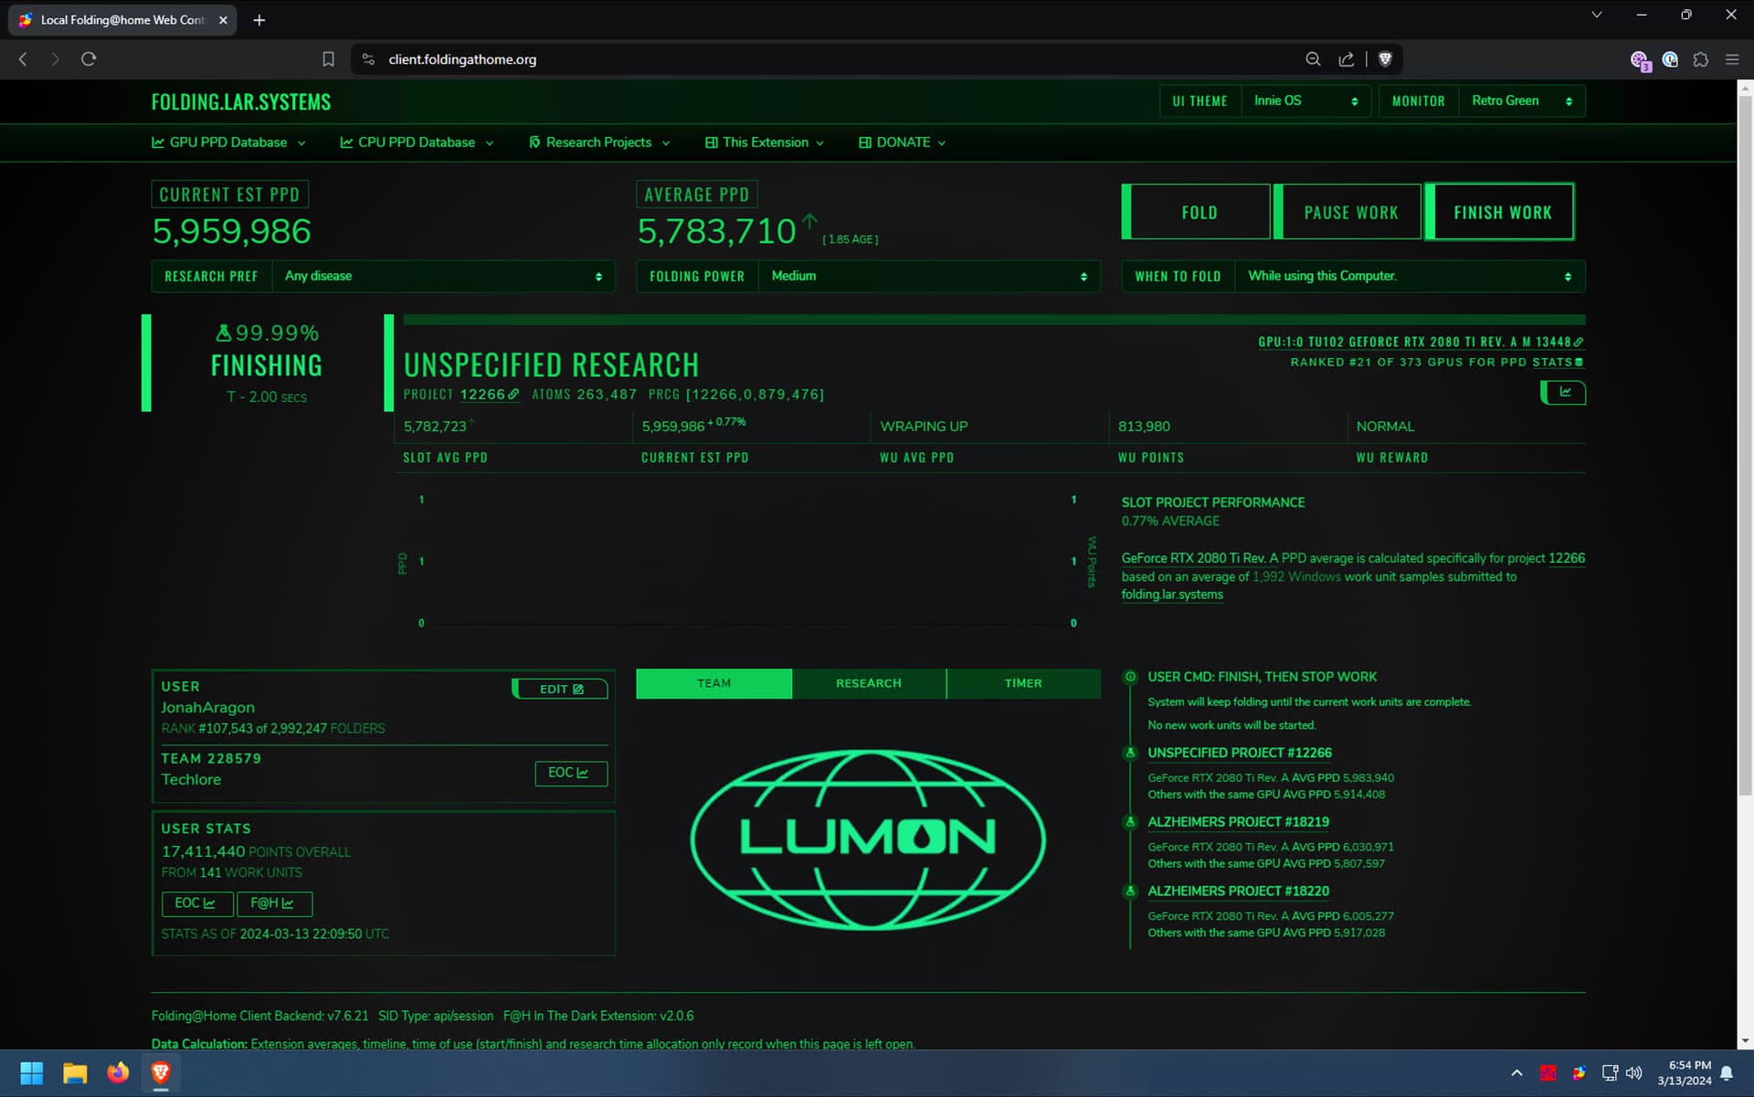
Task: Click the link icon next to project 12266
Action: click(x=513, y=395)
